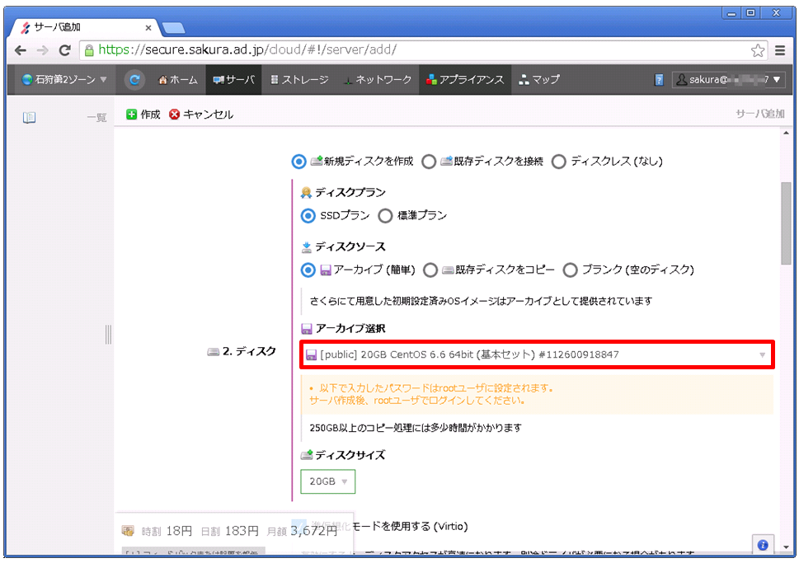Image resolution: width=799 pixels, height=563 pixels.
Task: Click the browser address bar
Action: (412, 50)
